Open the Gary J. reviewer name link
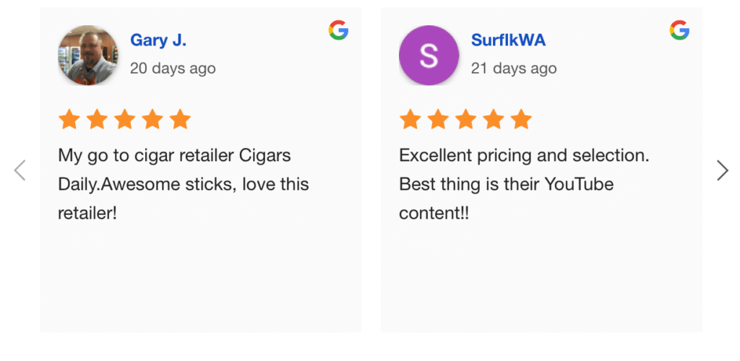Viewport: 740px width, 361px height. coord(158,40)
